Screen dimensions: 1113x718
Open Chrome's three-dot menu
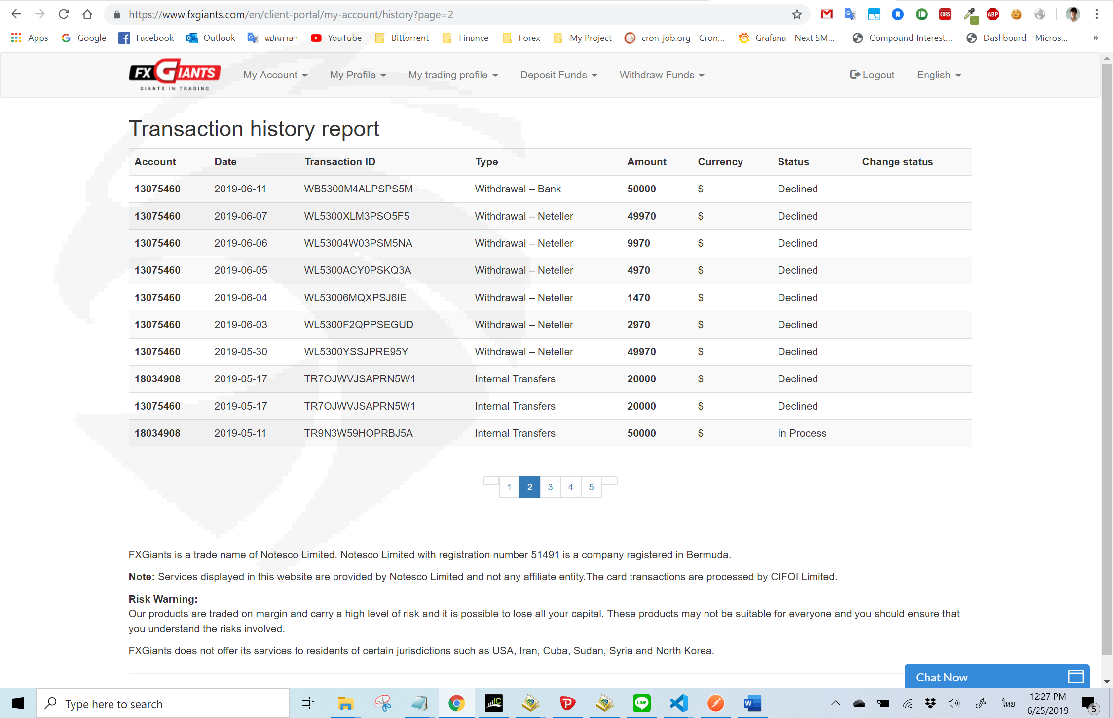coord(1097,14)
